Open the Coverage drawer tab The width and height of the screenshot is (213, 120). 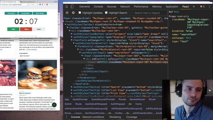131,117
